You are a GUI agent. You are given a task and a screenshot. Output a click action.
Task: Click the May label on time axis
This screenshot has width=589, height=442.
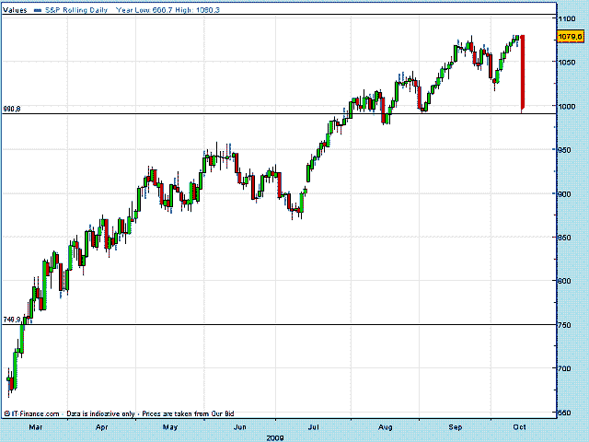[x=169, y=427]
